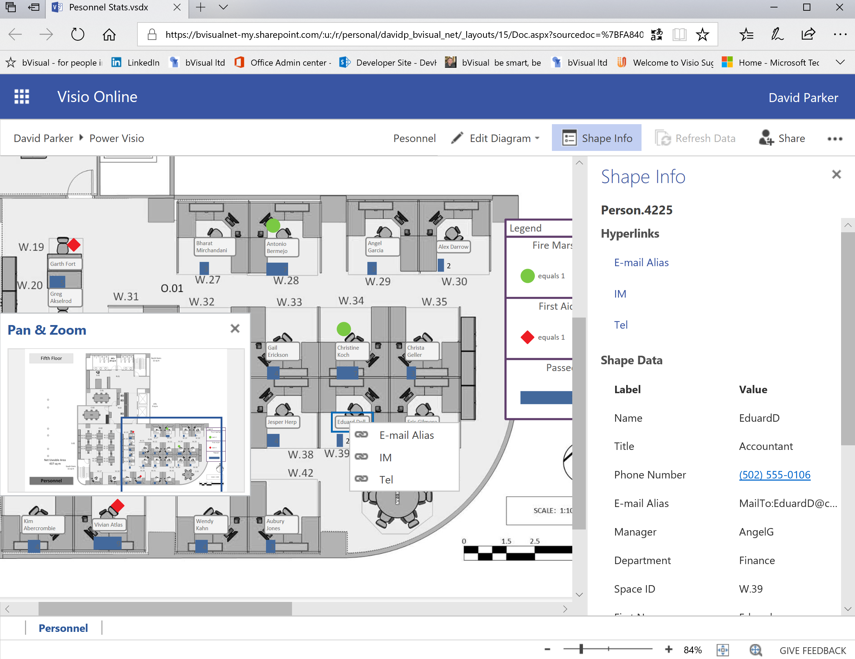
Task: Click the horizontal scrollbar right arrow
Action: pyautogui.click(x=565, y=609)
